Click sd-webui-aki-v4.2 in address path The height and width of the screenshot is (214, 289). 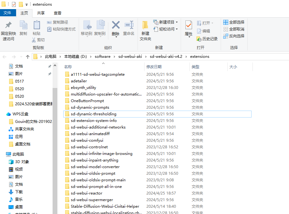tap(166, 57)
